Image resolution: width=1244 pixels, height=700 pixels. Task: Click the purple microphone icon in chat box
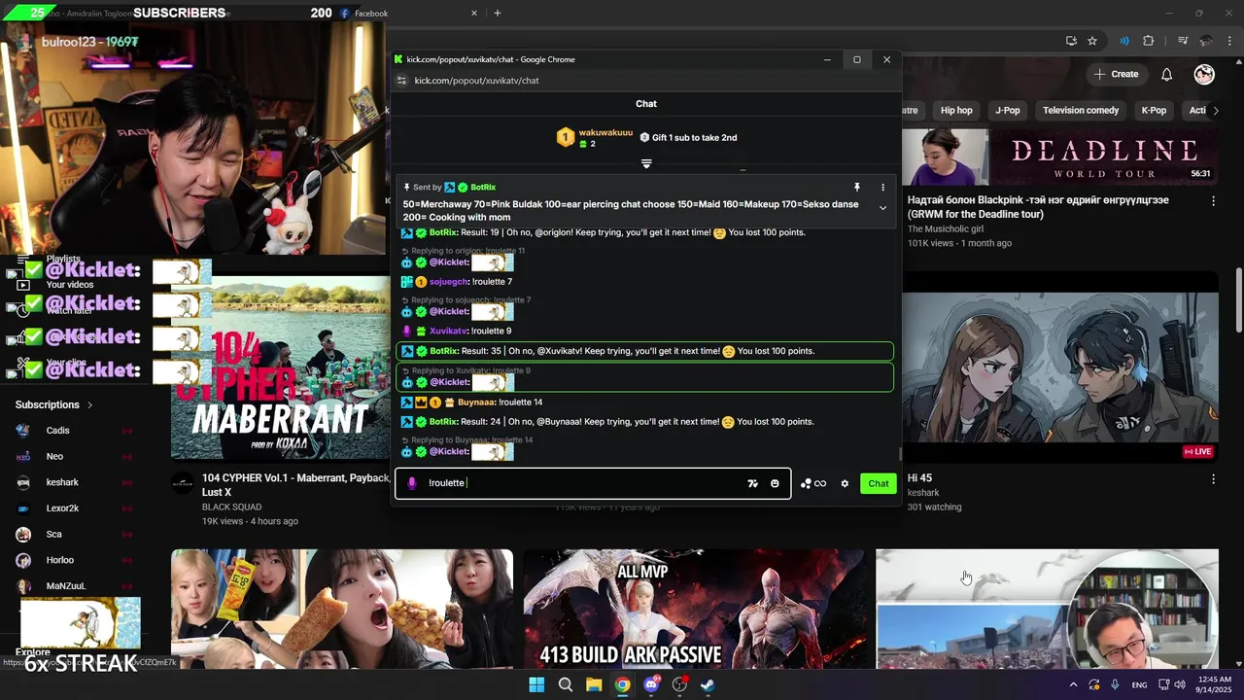click(x=412, y=483)
